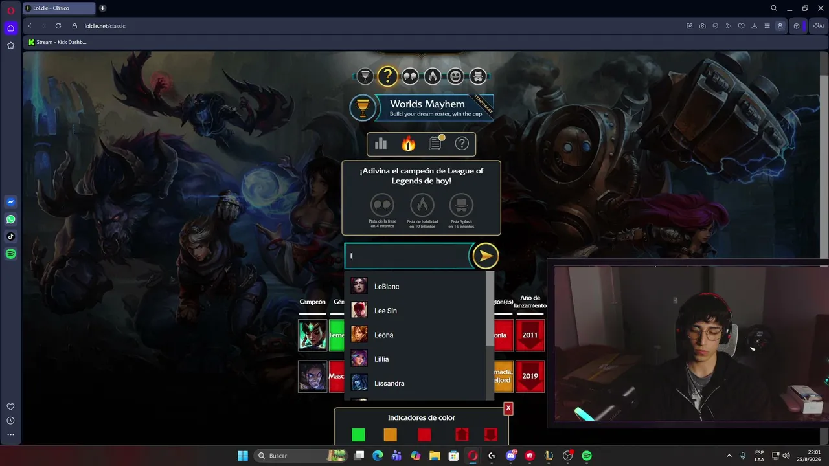Open Messenger in the Opera sidebar
The height and width of the screenshot is (466, 829).
(x=10, y=202)
